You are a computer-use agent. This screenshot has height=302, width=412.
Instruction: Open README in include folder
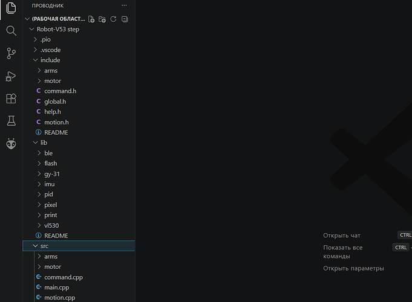(79, 132)
